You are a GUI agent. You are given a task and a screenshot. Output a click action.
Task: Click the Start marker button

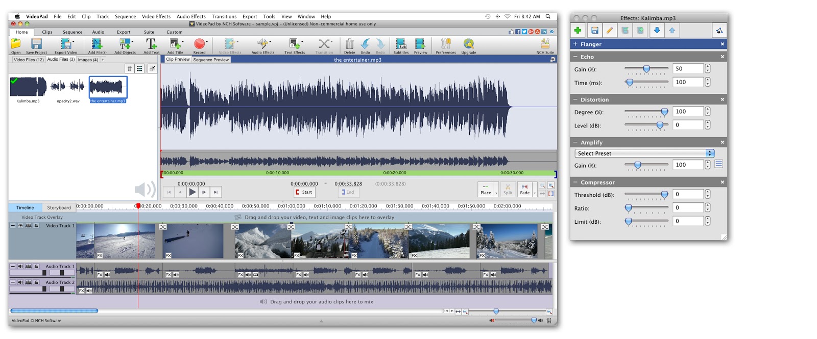click(304, 192)
